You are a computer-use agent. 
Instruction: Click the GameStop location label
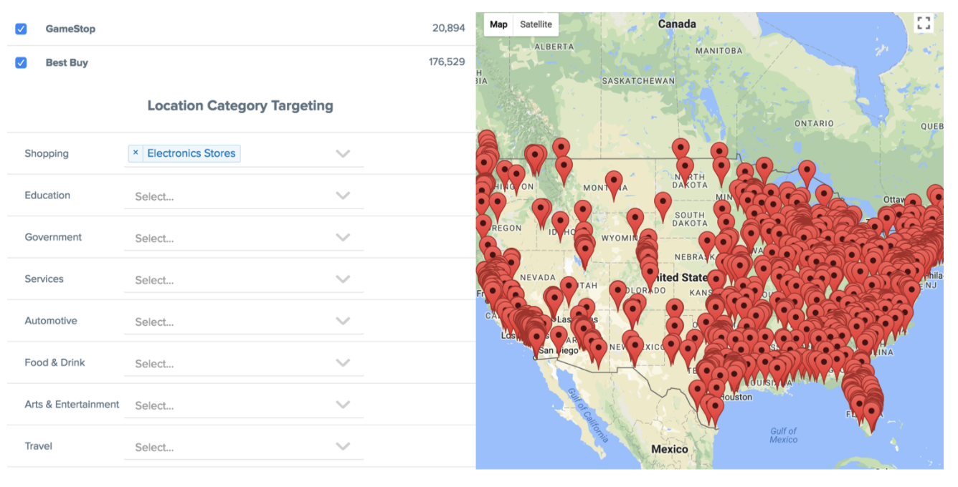[70, 29]
